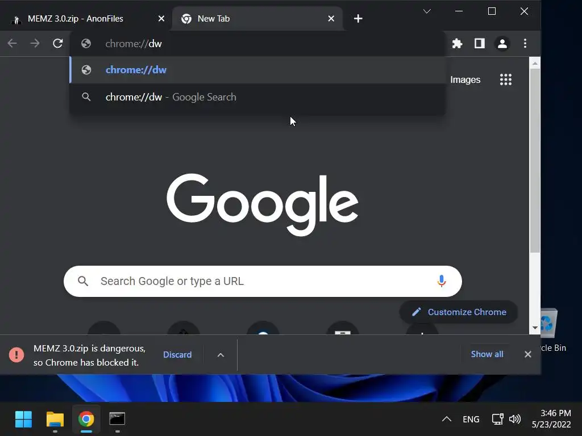Click the vertical scrollbar thumb

[535, 161]
